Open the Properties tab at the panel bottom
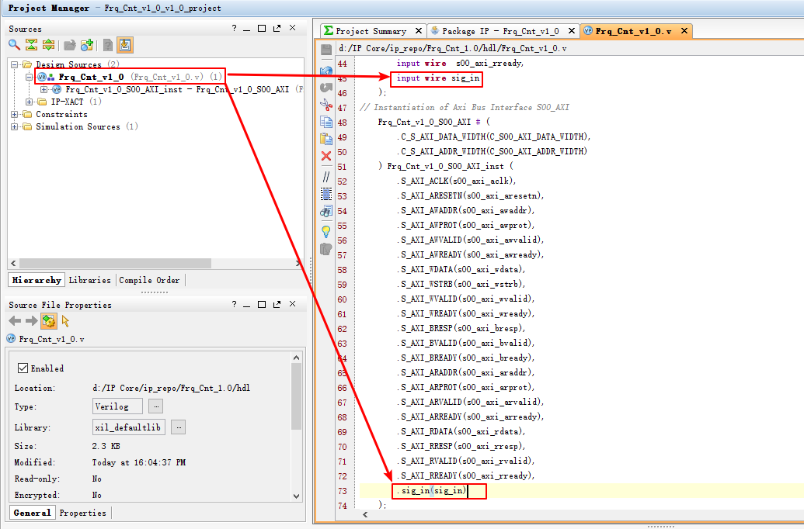This screenshot has width=804, height=529. click(82, 513)
